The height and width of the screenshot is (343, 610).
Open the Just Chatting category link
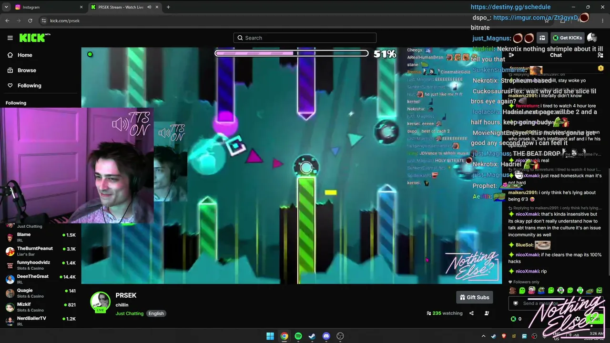point(129,313)
